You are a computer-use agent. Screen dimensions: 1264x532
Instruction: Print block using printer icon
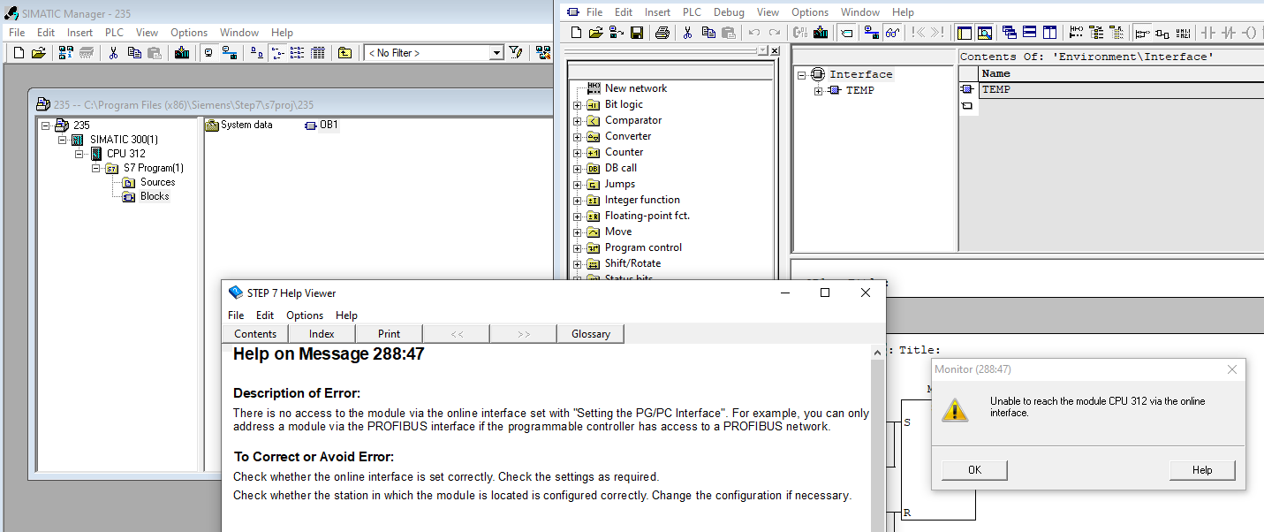coord(662,33)
